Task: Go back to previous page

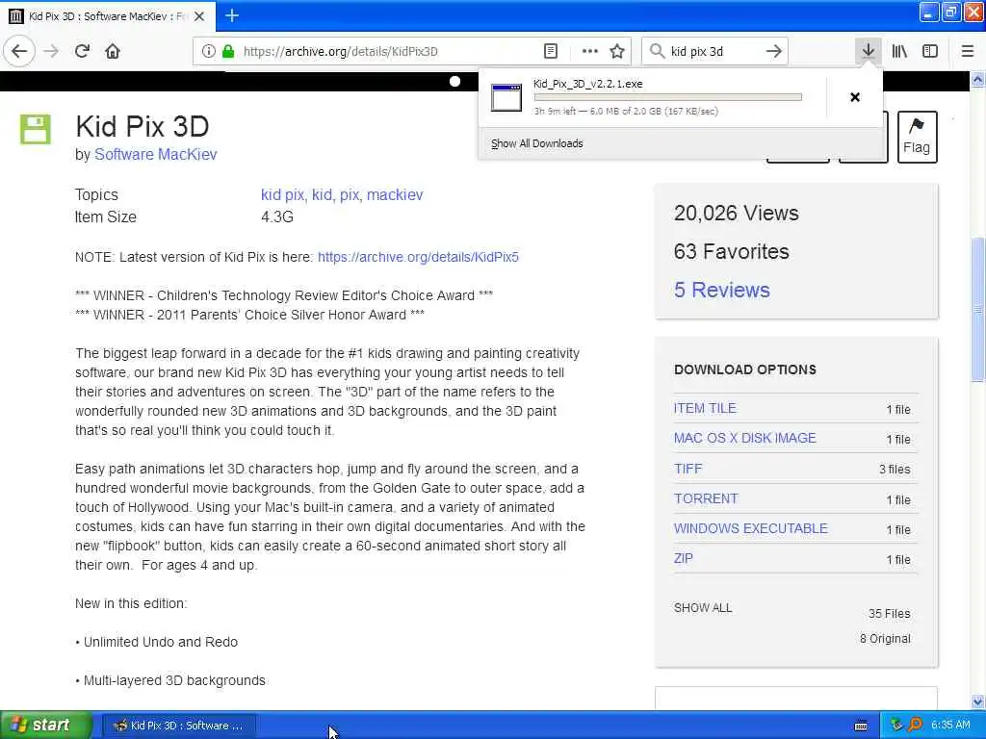Action: pyautogui.click(x=19, y=52)
